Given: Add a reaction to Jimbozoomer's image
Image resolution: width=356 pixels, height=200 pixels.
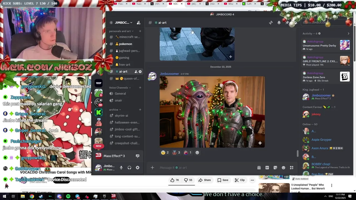Looking at the screenshot, I should coord(197,152).
